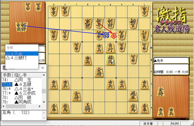Choose branch △4三金 in the list
The image size is (194, 126).
click(x=22, y=54)
